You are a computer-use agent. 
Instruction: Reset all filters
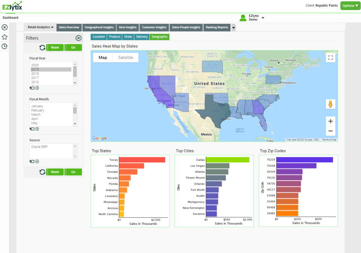(x=55, y=47)
